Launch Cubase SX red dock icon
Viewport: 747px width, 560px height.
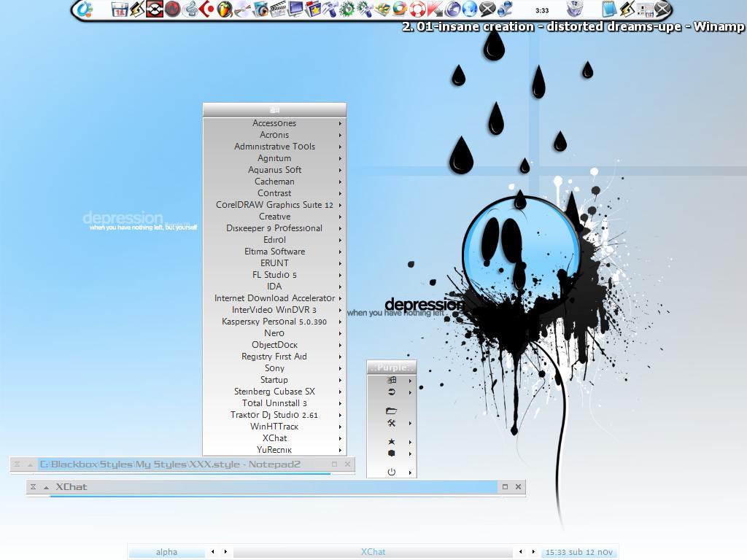tap(206, 9)
